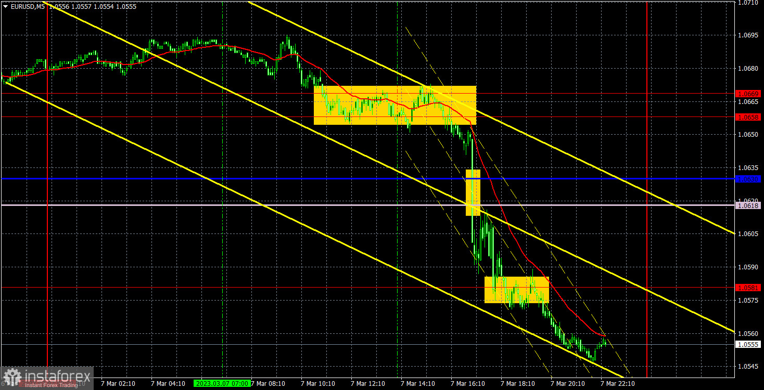Click 1.0545 on the price scale
The width and height of the screenshot is (764, 390).
click(x=748, y=367)
